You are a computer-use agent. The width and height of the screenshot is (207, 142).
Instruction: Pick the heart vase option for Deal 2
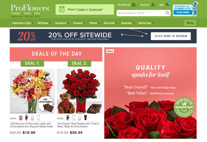68,118
